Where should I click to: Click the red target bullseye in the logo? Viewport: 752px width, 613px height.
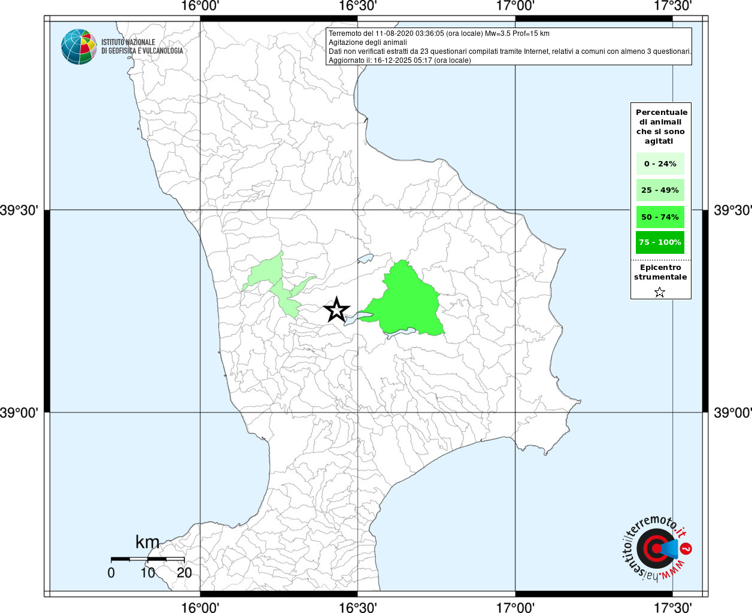(x=653, y=548)
